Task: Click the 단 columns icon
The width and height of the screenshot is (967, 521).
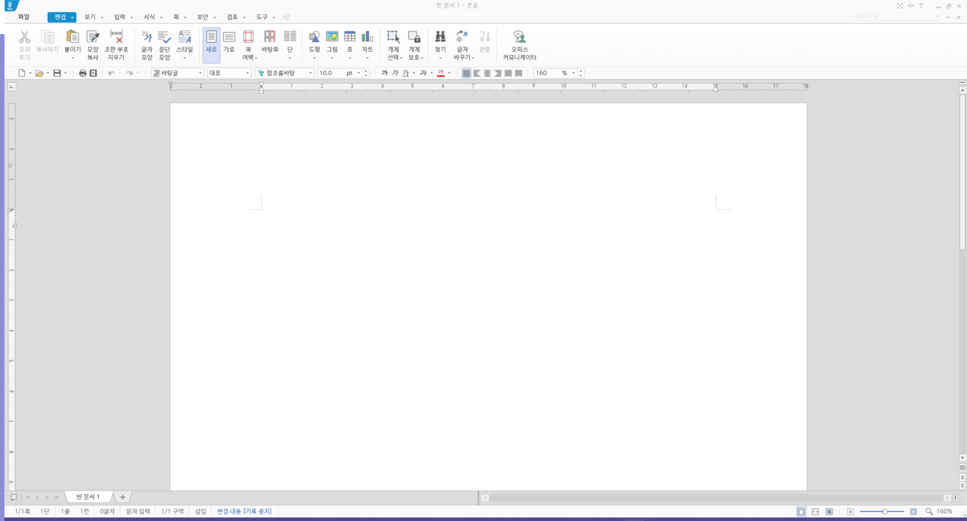Action: click(x=290, y=37)
